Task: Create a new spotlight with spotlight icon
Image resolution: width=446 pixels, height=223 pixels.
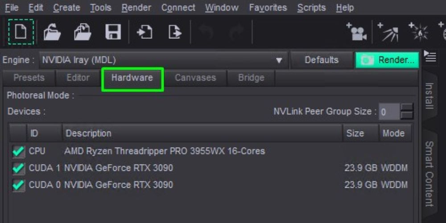Action: coord(388,32)
